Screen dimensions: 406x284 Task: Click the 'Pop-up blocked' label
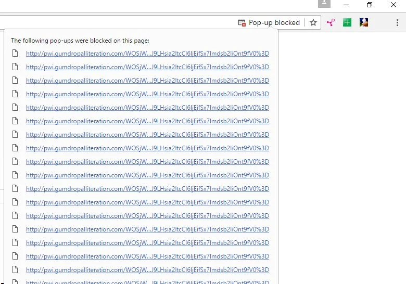tap(274, 23)
